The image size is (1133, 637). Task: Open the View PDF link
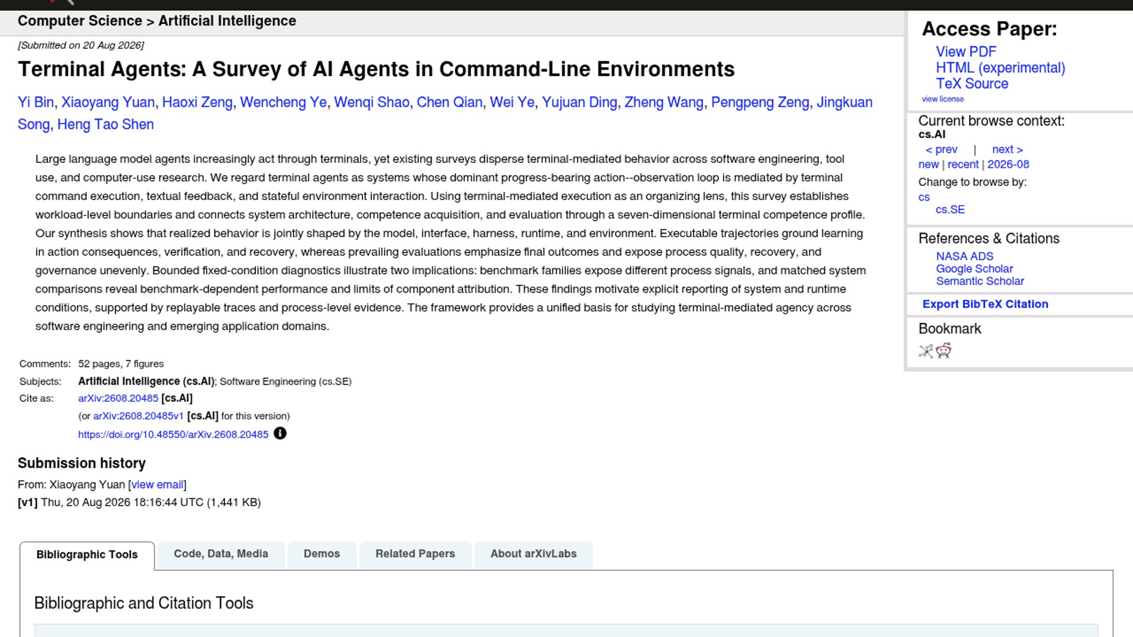(965, 52)
